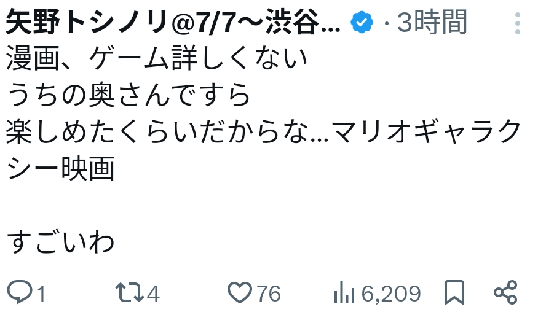Viewport: 554px width, 323px height.
Task: Click the line 漫画、ゲーム詳しくない
Action: [157, 59]
